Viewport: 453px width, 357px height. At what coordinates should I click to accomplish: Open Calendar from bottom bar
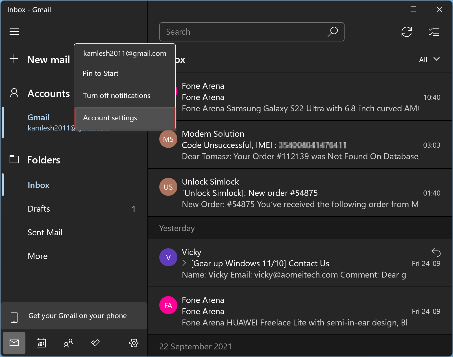(41, 343)
